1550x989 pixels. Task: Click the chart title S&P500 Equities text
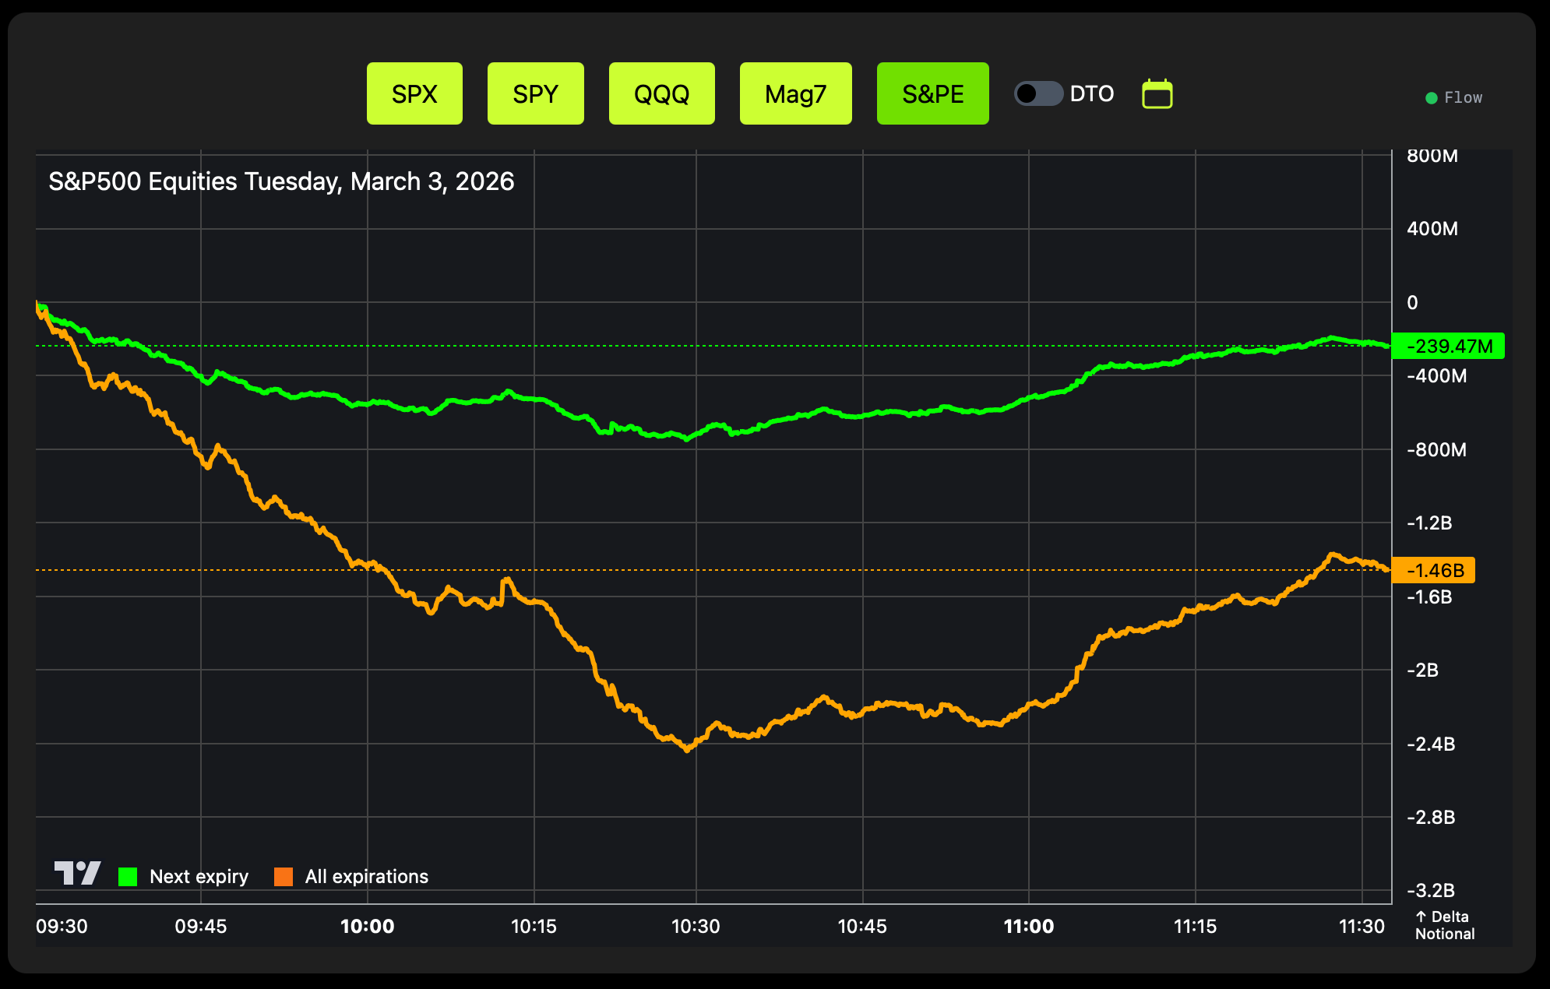(281, 181)
